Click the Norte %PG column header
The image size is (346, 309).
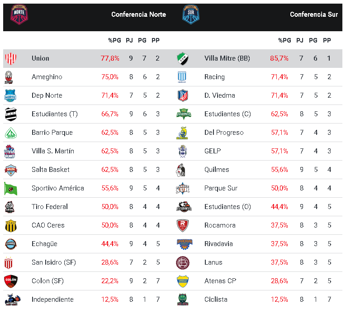(x=114, y=40)
